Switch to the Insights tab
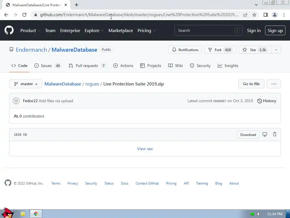The image size is (290, 218). point(228,66)
